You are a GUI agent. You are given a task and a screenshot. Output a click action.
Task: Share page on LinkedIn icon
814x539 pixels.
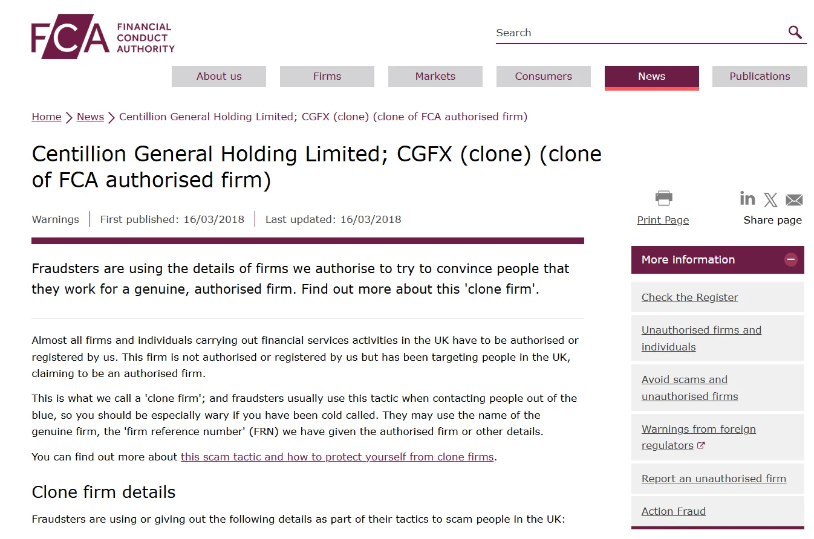(x=747, y=198)
